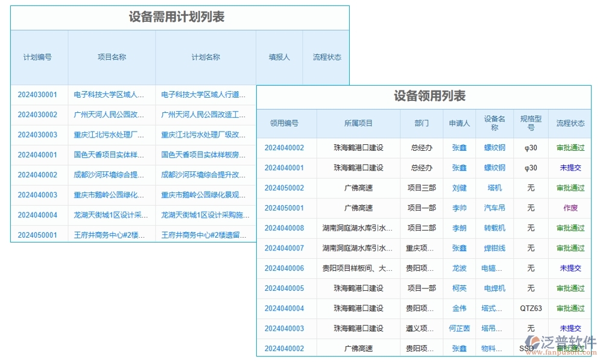Open plan number 2024030001 details
This screenshot has width=603, height=362.
click(x=38, y=95)
